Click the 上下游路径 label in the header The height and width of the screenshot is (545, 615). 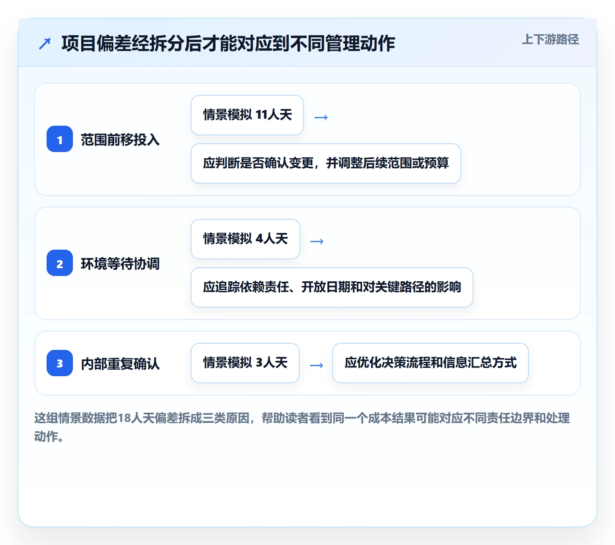click(x=550, y=40)
